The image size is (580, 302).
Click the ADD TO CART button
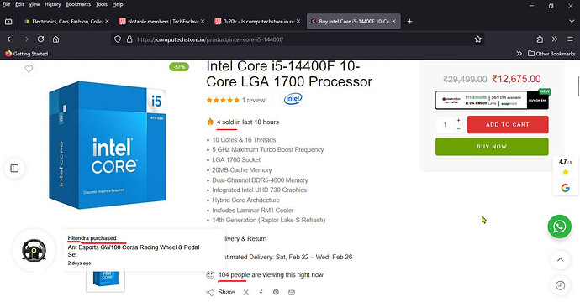[x=508, y=125]
